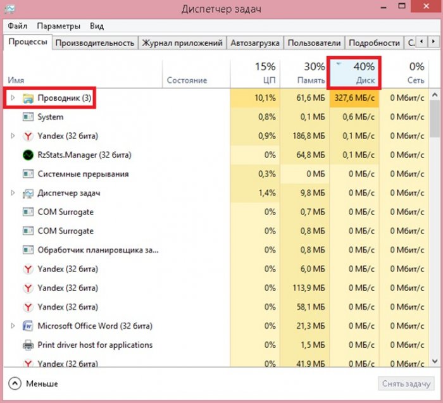Switch to the Производительность tab

pyautogui.click(x=94, y=43)
